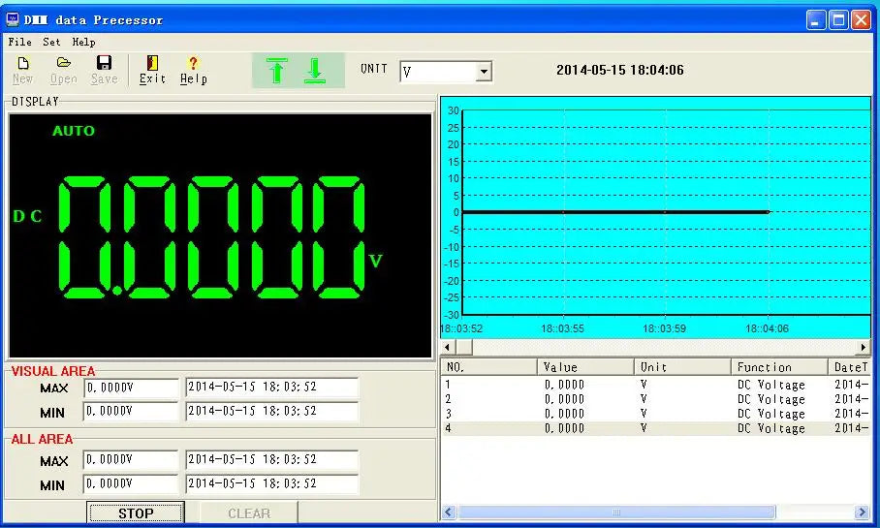Click the data table scroll right arrow
The width and height of the screenshot is (880, 528).
coord(862,512)
